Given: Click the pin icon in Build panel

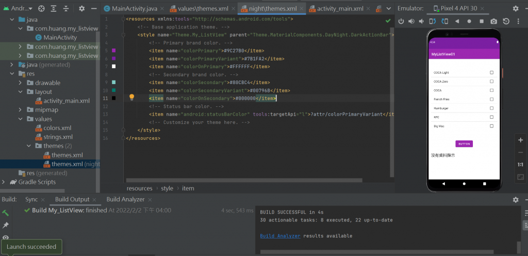Looking at the screenshot, I should (5, 225).
